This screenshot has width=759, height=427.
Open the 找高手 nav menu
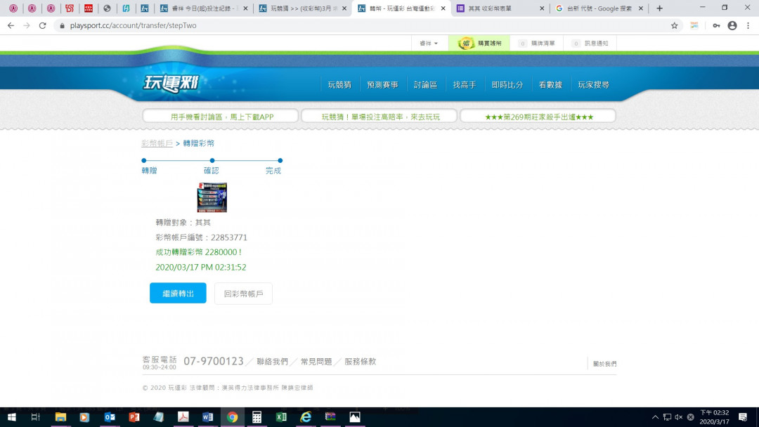[465, 84]
